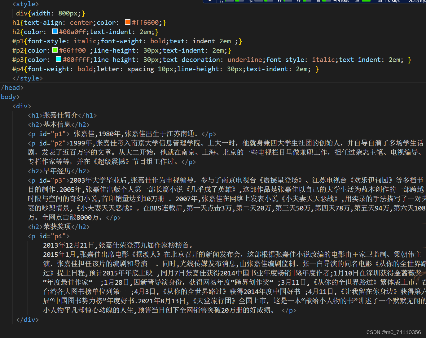Click the underline value in #p3 rule

point(245,60)
